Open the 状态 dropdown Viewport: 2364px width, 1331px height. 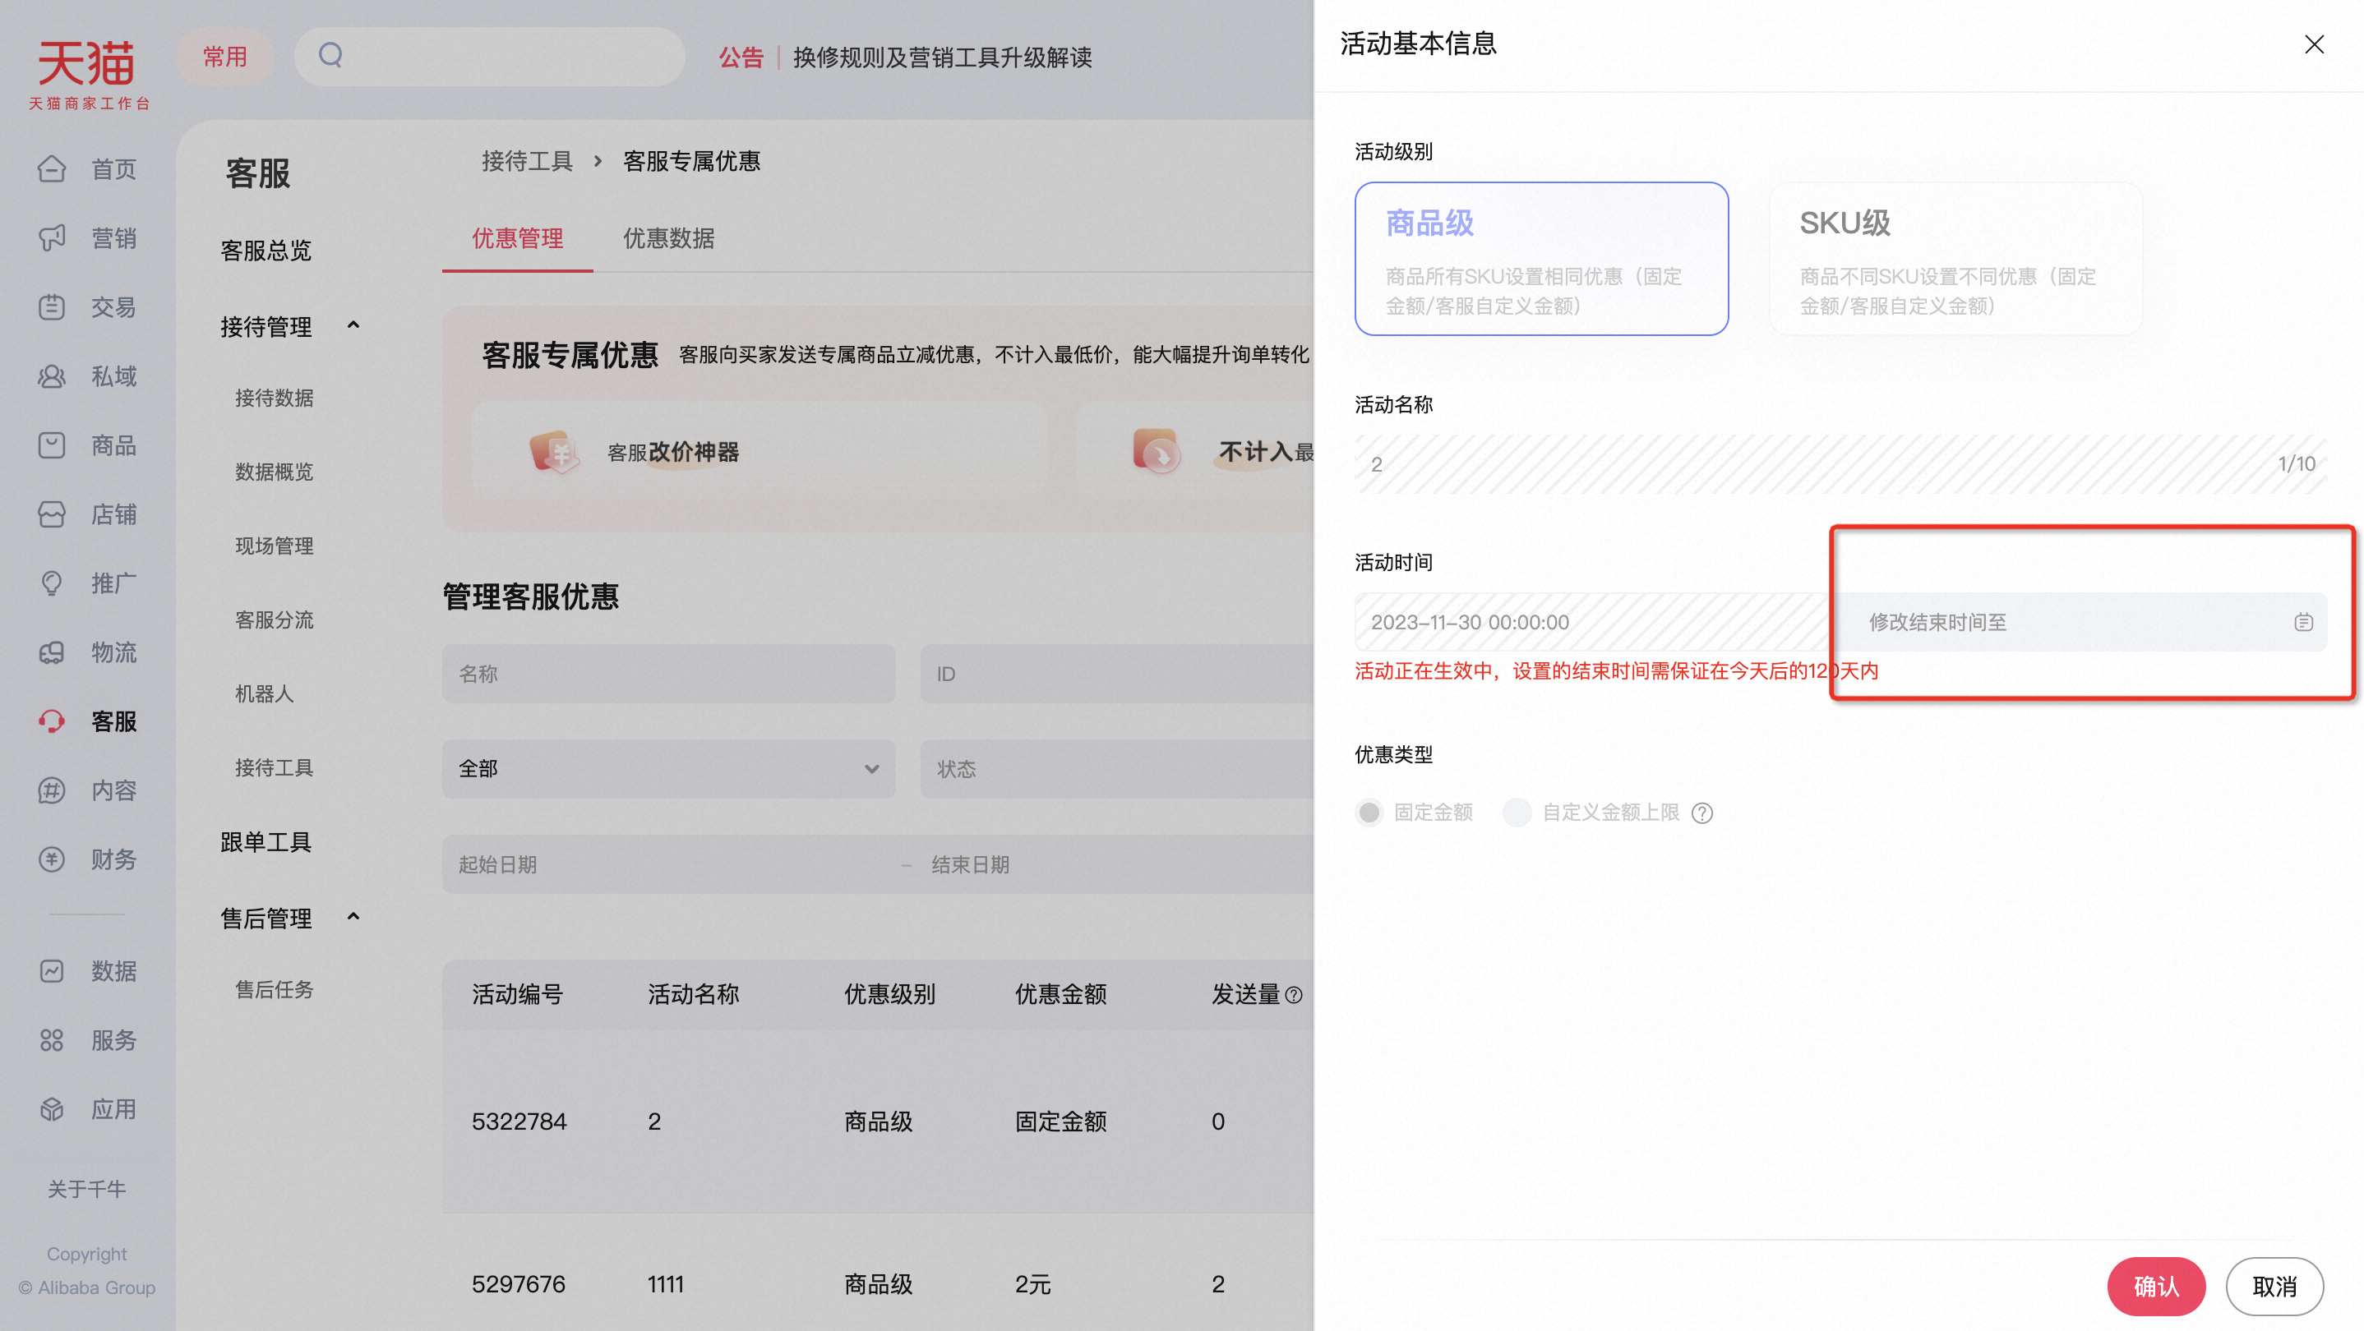tap(1117, 769)
